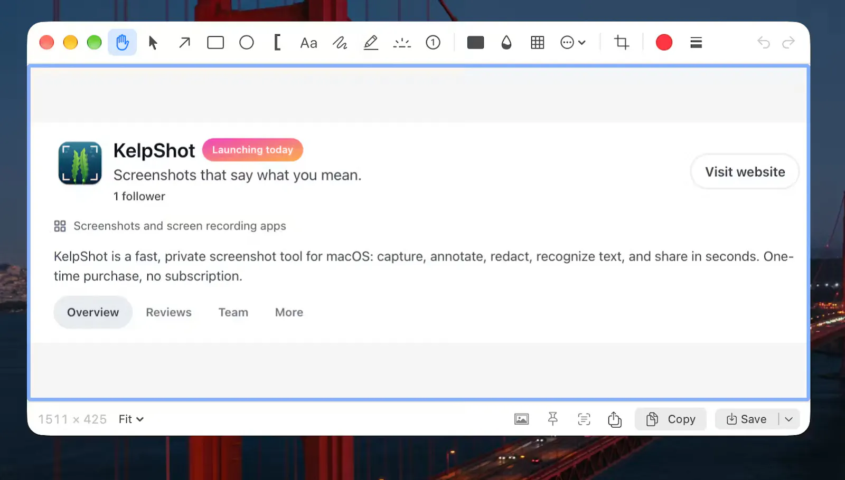Undo the last annotation
This screenshot has height=480, width=845.
[x=763, y=42]
